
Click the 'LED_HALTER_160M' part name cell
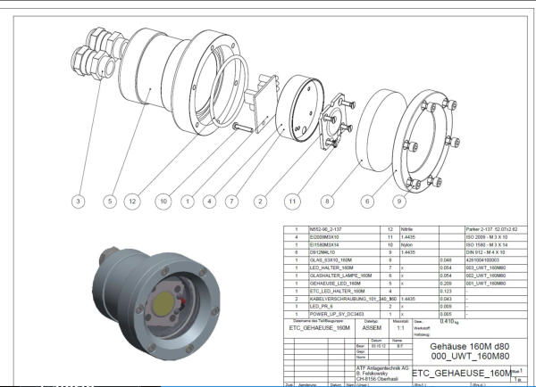click(344, 268)
